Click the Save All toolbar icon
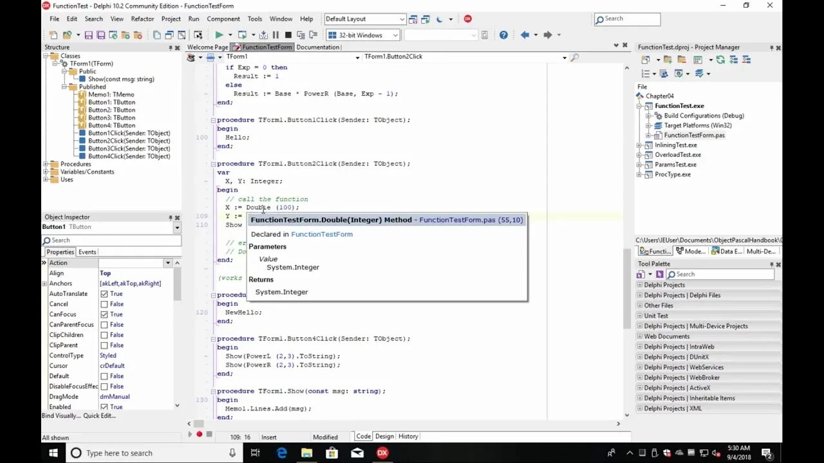This screenshot has height=463, width=824. tap(101, 35)
